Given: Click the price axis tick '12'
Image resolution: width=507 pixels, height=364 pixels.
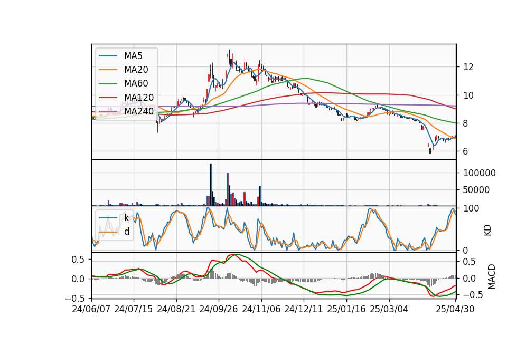Looking at the screenshot, I should [x=468, y=67].
